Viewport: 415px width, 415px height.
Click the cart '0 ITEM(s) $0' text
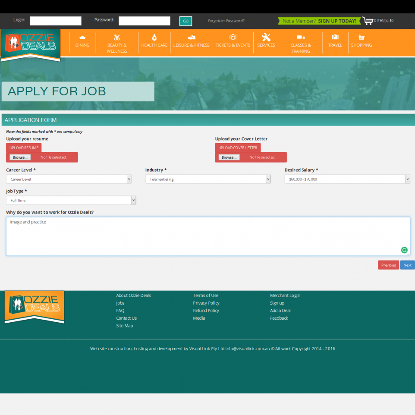click(384, 21)
